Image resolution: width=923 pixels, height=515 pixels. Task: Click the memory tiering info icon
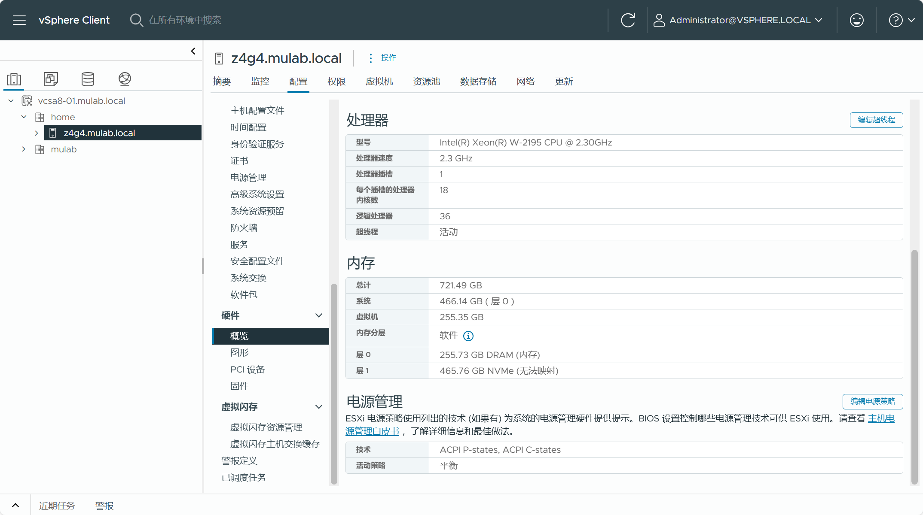point(468,336)
